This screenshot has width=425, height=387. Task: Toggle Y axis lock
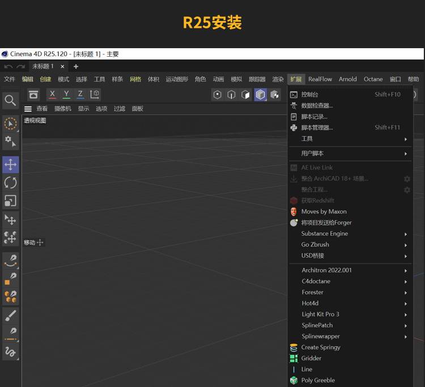tap(66, 94)
